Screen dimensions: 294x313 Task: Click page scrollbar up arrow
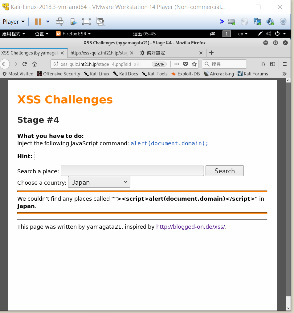pyautogui.click(x=288, y=80)
